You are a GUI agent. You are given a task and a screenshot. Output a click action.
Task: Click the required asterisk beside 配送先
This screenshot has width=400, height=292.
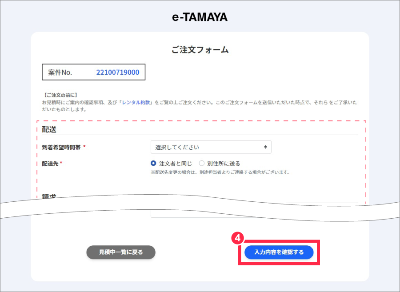click(61, 163)
